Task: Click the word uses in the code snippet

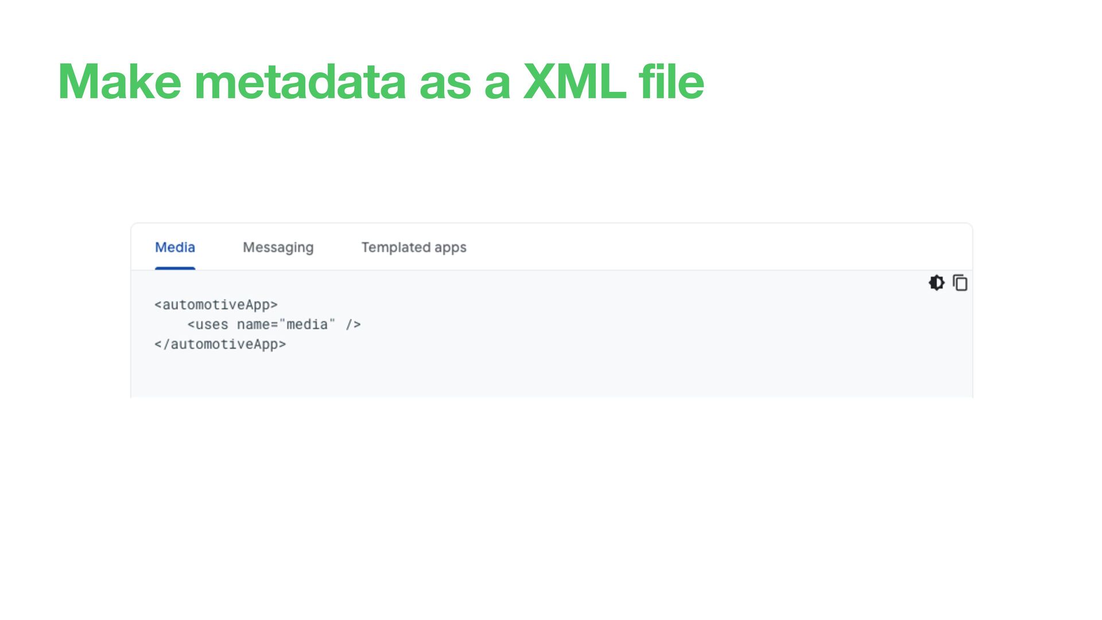Action: (x=212, y=325)
